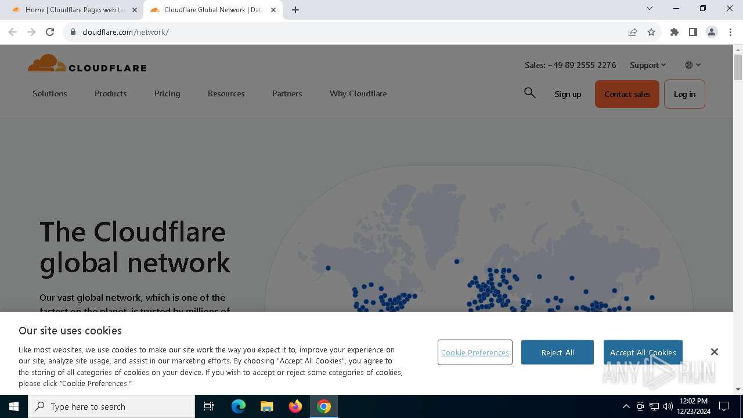Open the Extensions puzzle icon
Image resolution: width=743 pixels, height=418 pixels.
coord(675,32)
